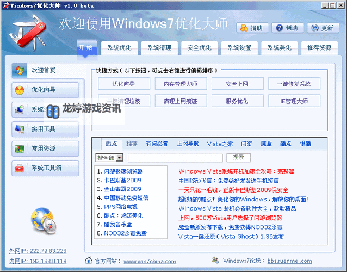Select the 很酷 tab
The width and height of the screenshot is (347, 272).
click(x=306, y=144)
